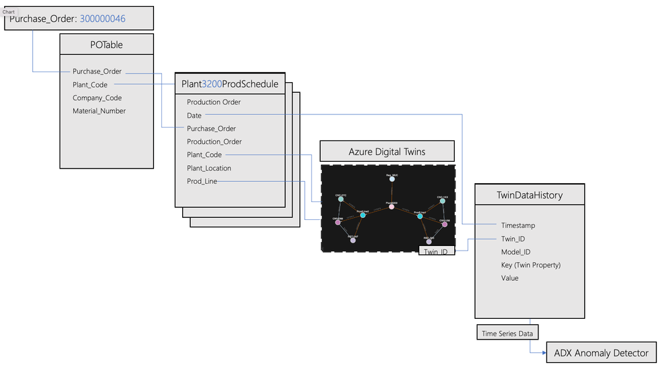Click Prod_Line field in ProdSchedule table

(x=202, y=181)
